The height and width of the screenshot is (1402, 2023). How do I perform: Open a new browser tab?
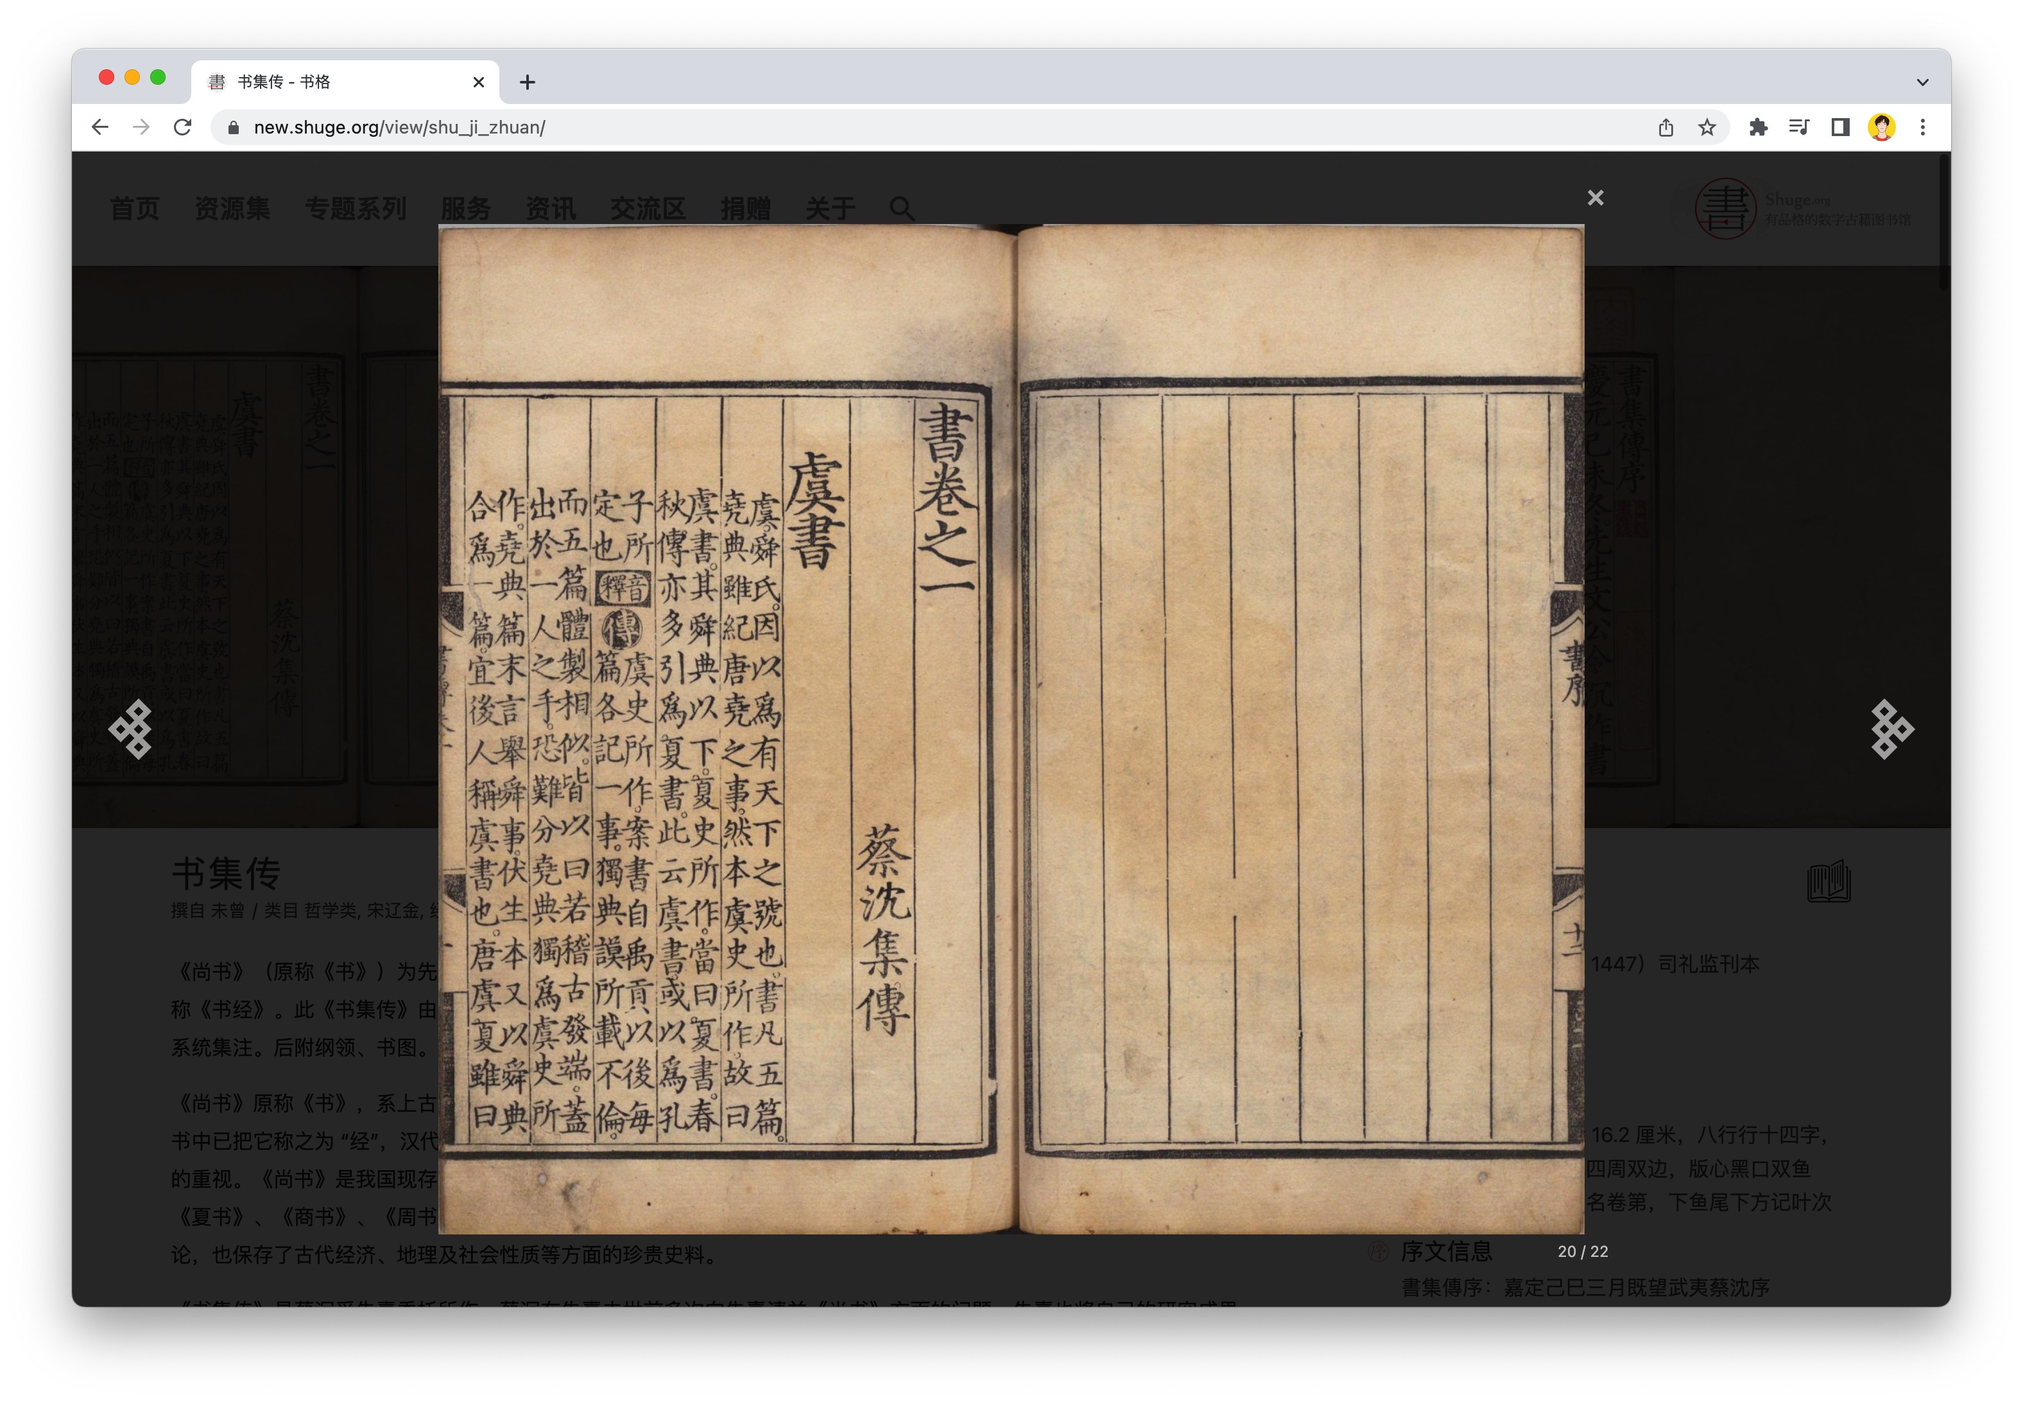(x=527, y=82)
